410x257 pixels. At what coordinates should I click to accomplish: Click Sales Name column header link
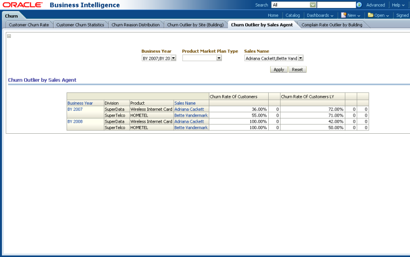coord(185,103)
